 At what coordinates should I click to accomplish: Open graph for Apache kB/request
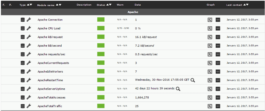pos(210,37)
